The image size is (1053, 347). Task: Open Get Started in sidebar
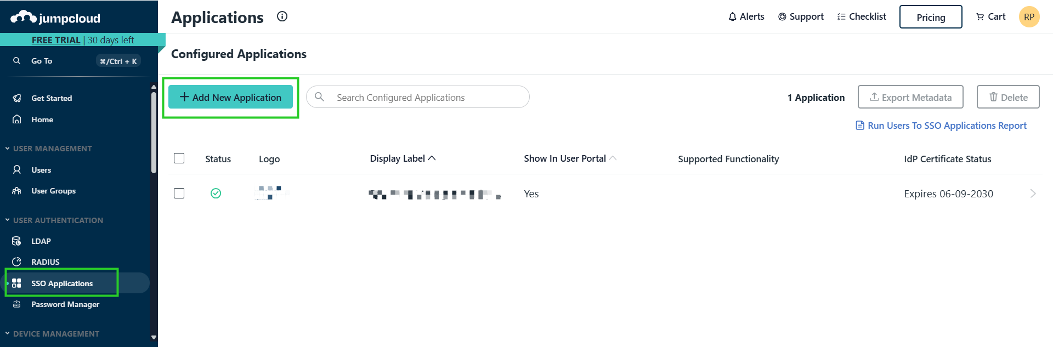[x=52, y=98]
